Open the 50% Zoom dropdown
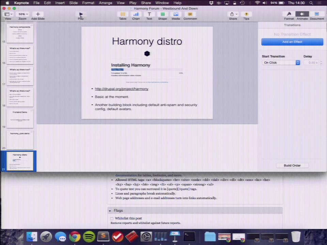 click(23, 14)
